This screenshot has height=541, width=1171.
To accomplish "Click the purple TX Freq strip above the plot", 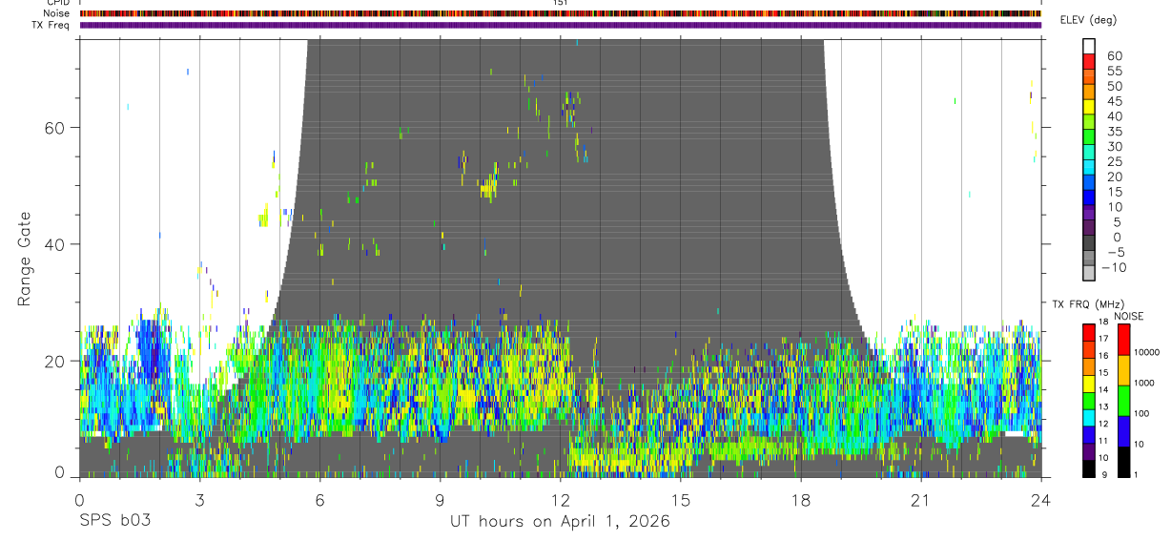I will pos(560,25).
